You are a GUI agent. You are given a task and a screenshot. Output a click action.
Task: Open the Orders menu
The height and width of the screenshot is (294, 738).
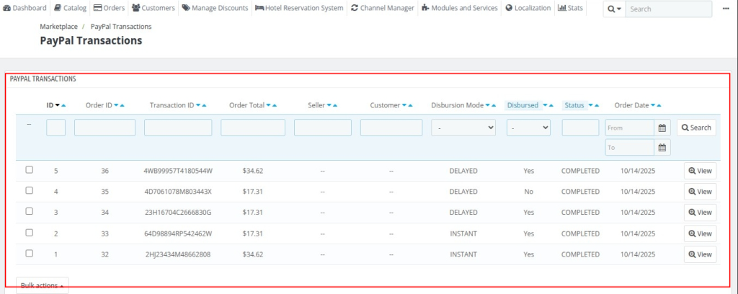point(110,8)
